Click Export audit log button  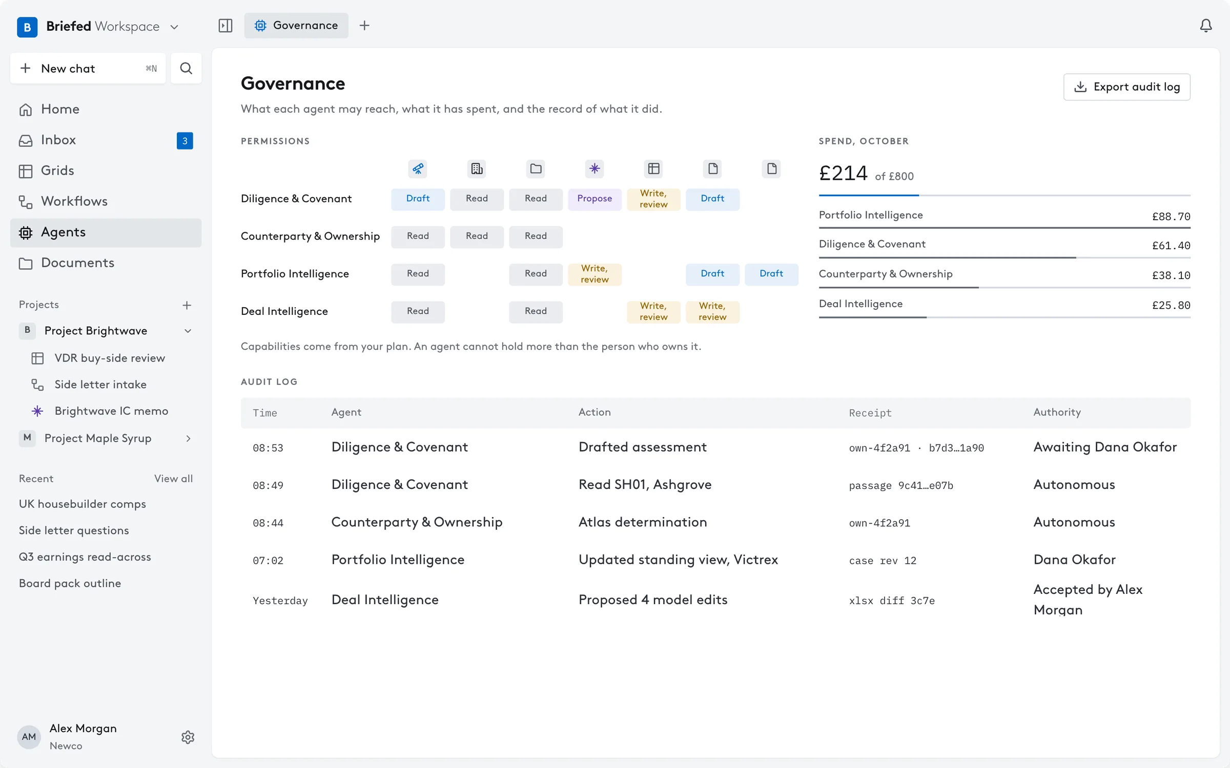pos(1126,87)
